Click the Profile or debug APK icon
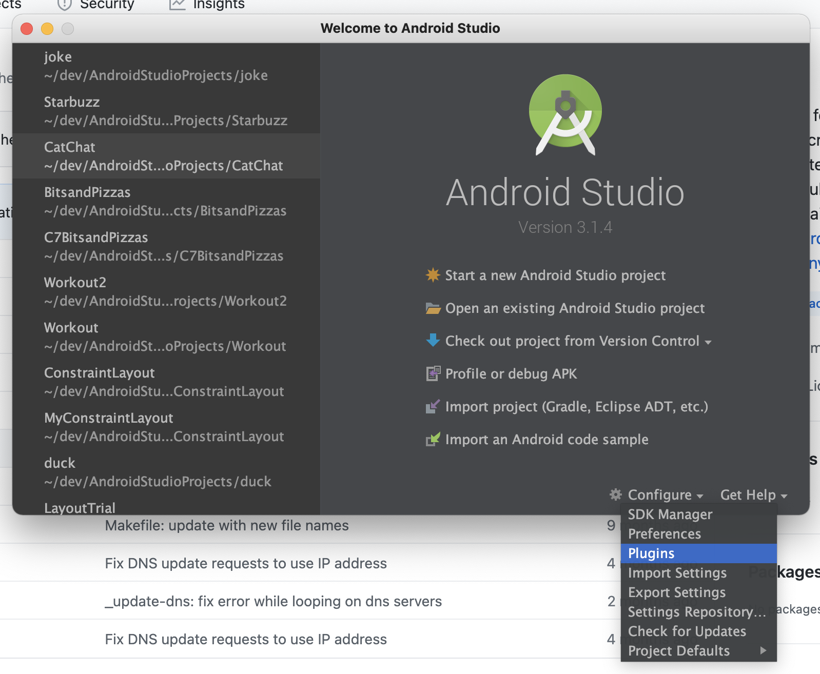This screenshot has height=674, width=820. point(433,373)
